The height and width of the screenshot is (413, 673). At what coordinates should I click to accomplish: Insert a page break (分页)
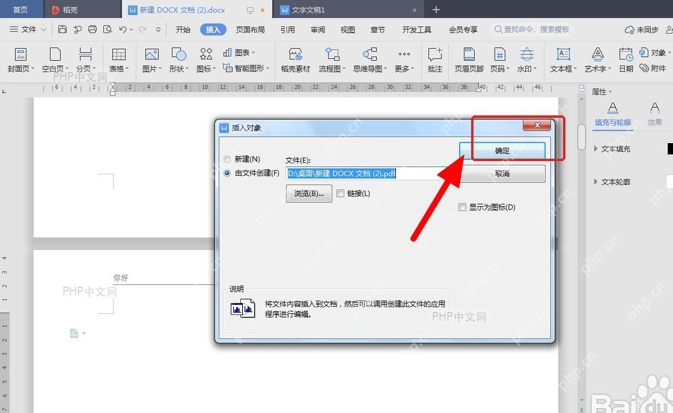(85, 60)
